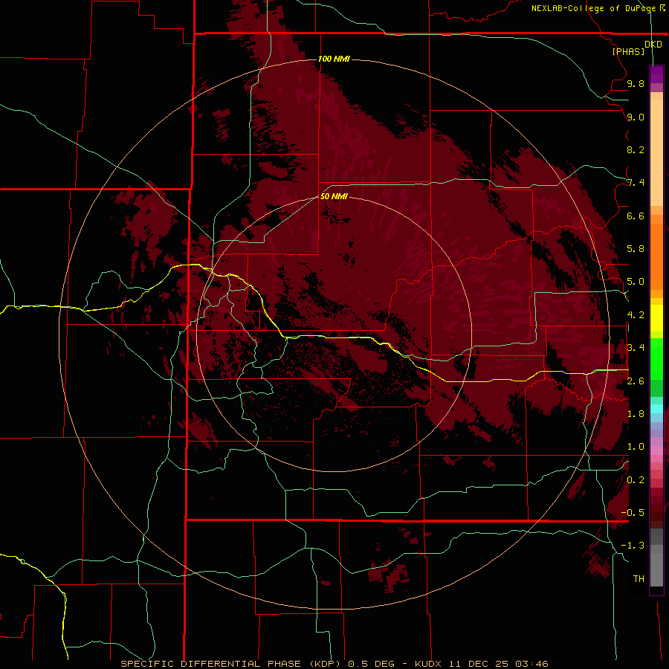Screen dimensions: 669x669
Task: Click the -1.3 value on the scale
Action: tap(633, 546)
